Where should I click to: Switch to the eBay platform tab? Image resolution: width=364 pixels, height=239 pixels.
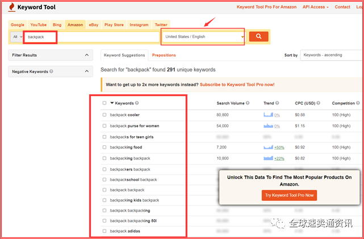(x=93, y=25)
